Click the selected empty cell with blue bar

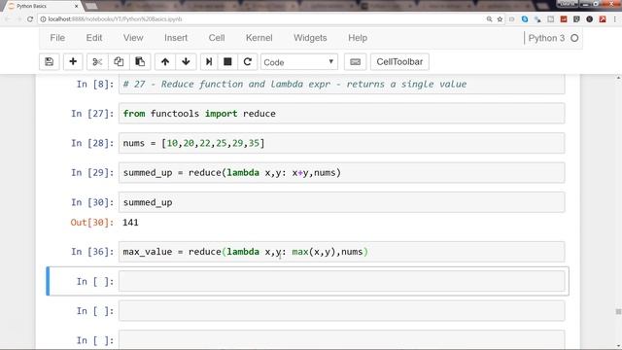tap(341, 281)
